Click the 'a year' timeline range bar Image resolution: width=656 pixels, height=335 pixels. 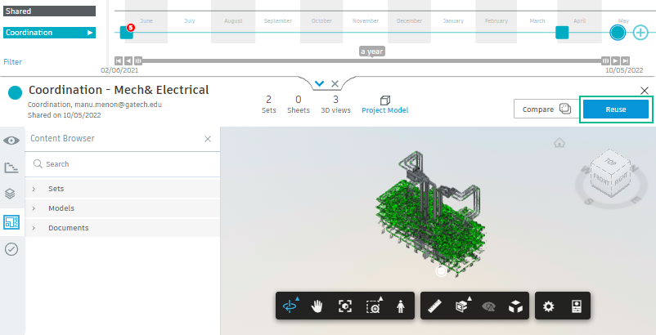tap(372, 60)
